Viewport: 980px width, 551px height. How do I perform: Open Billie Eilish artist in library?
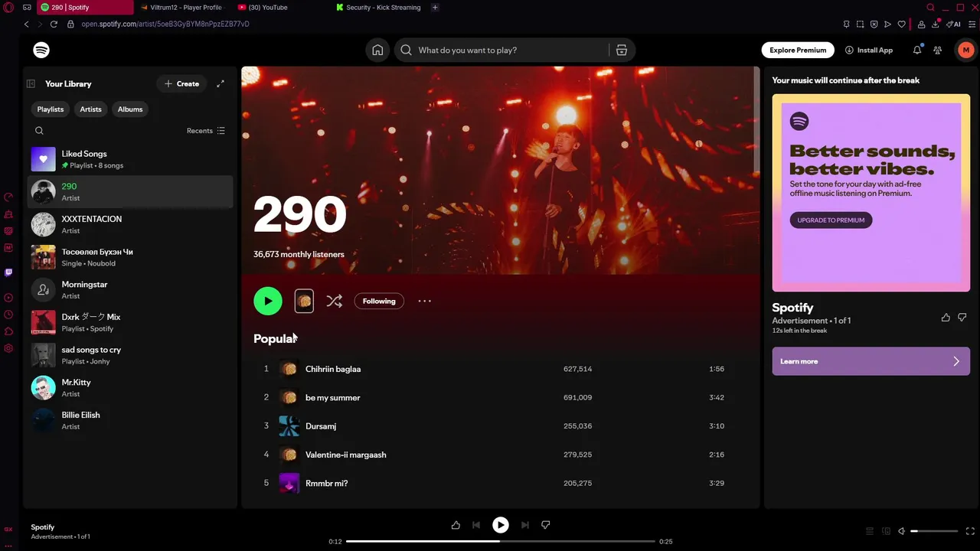pos(130,420)
